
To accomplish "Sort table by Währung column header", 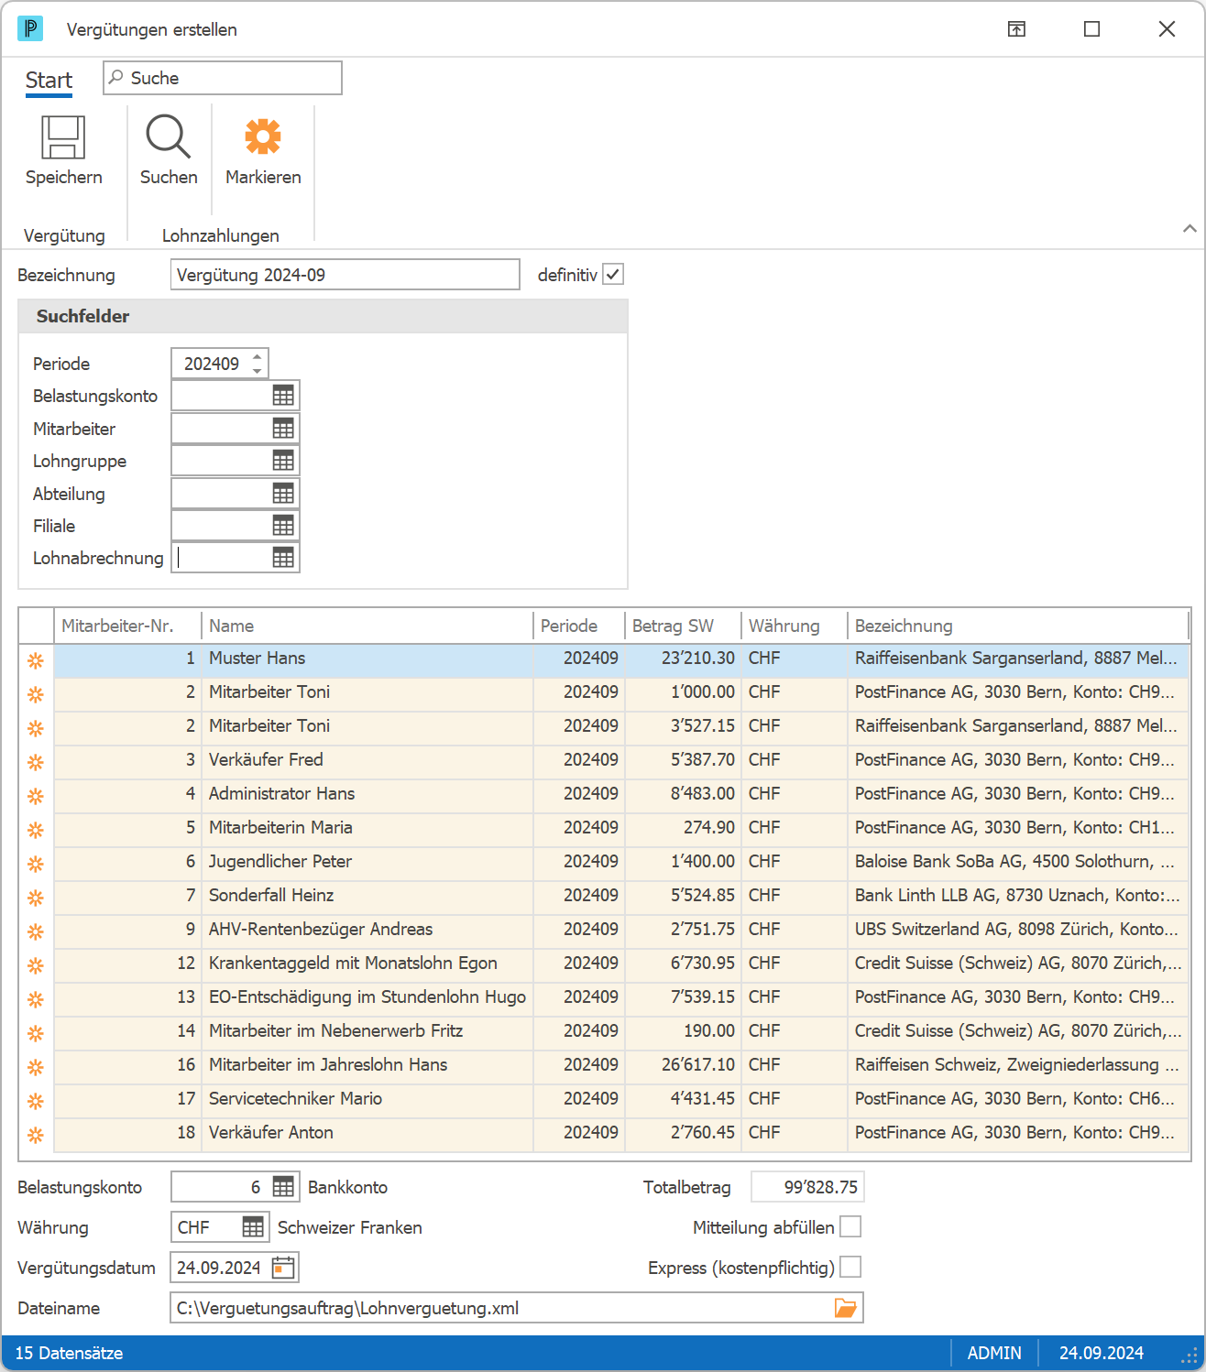I will pyautogui.click(x=794, y=626).
